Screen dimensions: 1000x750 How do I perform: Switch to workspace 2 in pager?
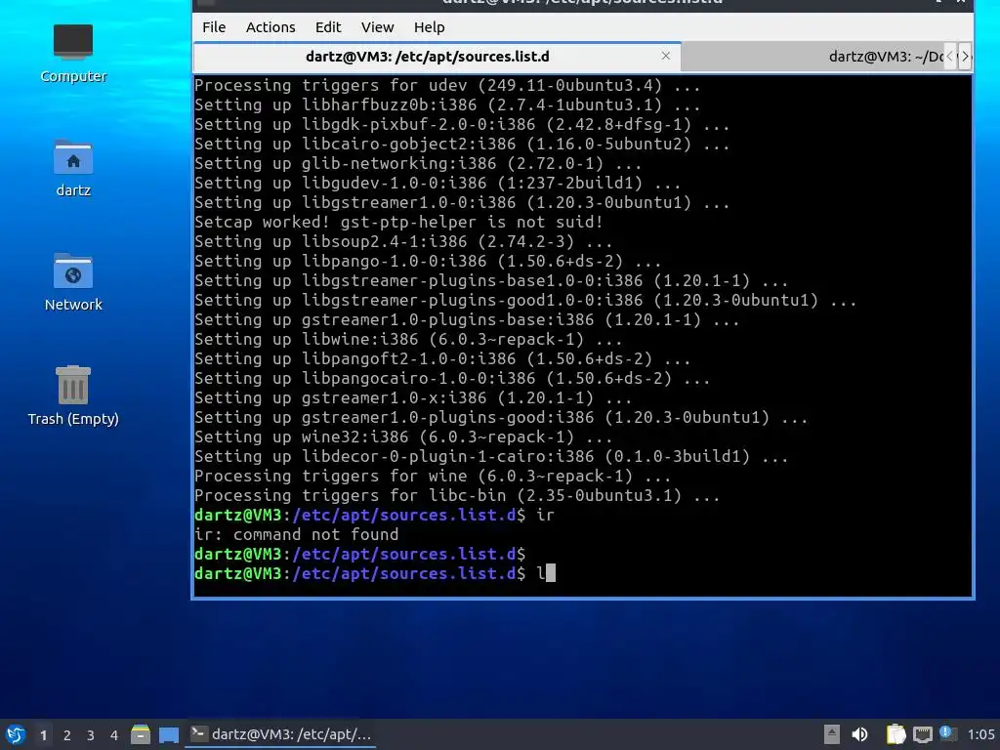[67, 735]
